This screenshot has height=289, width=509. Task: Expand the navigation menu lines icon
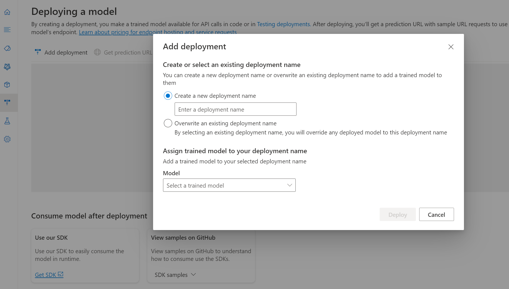[7, 29]
